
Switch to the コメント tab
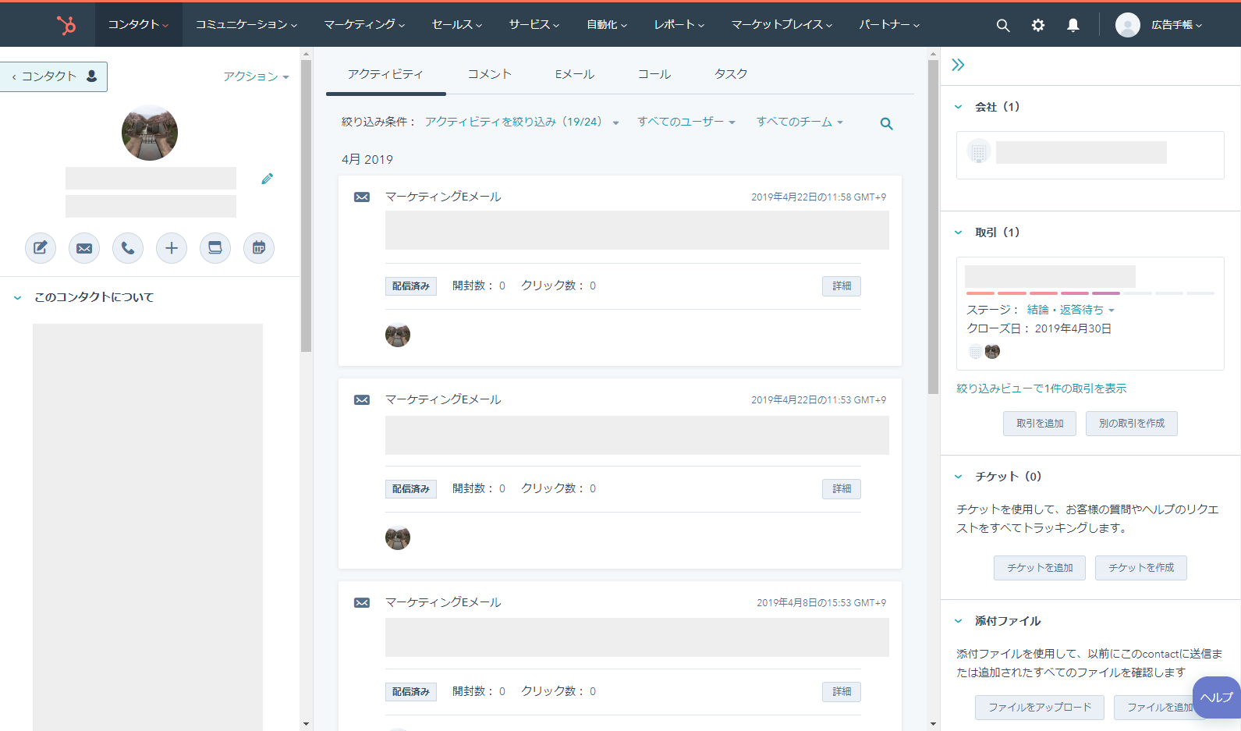489,74
